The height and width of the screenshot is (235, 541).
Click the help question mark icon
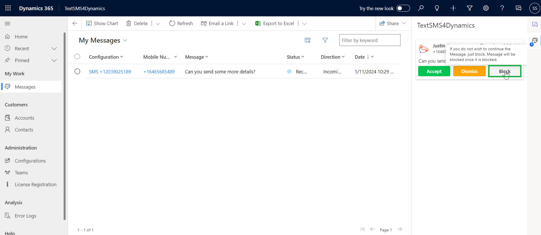(x=502, y=8)
